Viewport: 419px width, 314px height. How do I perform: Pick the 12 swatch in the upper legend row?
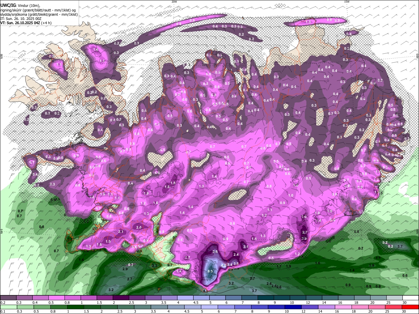click(x=314, y=298)
